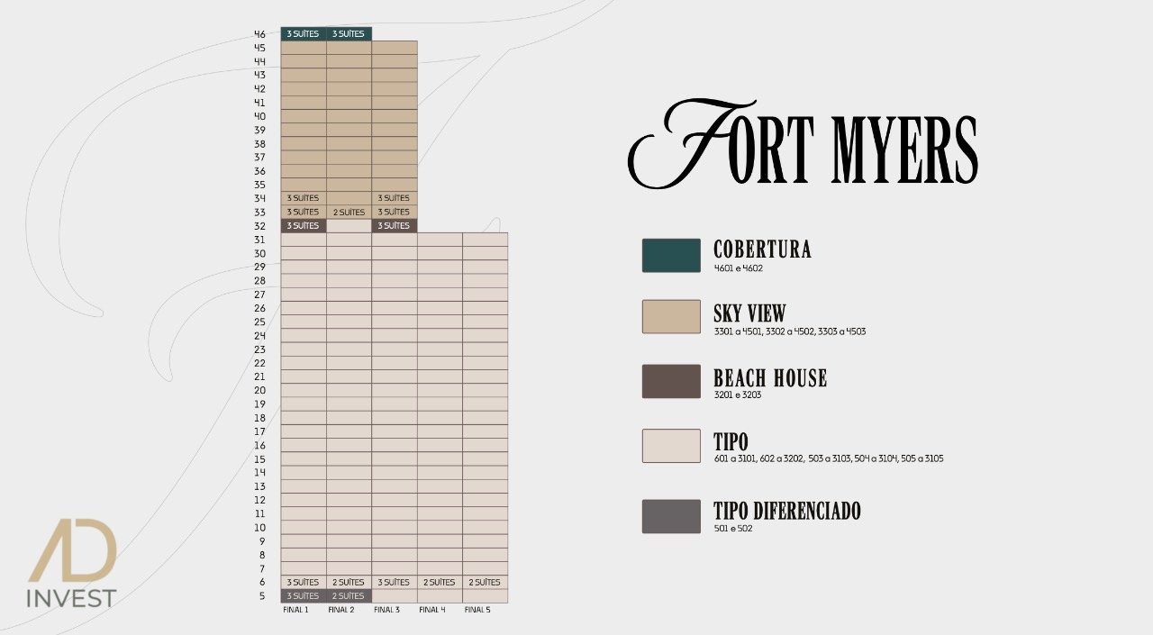Viewport: 1153px width, 635px height.
Task: Select floor 32 Final 3 Beach House cell
Action: coord(394,226)
